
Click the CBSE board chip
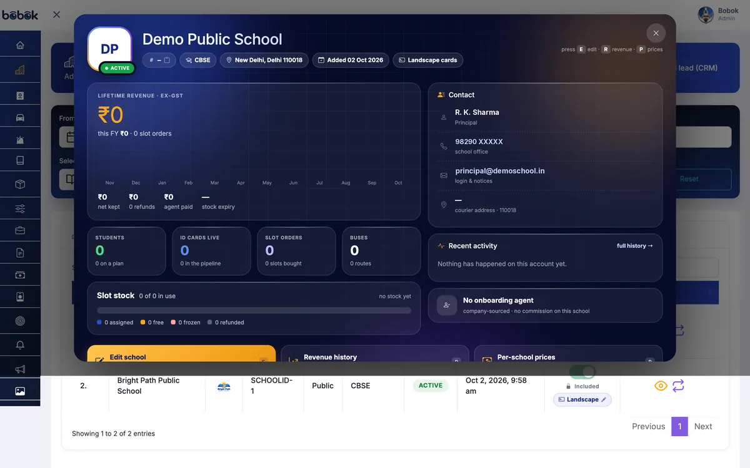[197, 60]
